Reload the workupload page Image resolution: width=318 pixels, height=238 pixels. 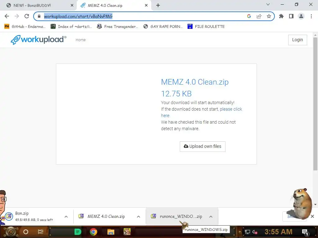(27, 16)
